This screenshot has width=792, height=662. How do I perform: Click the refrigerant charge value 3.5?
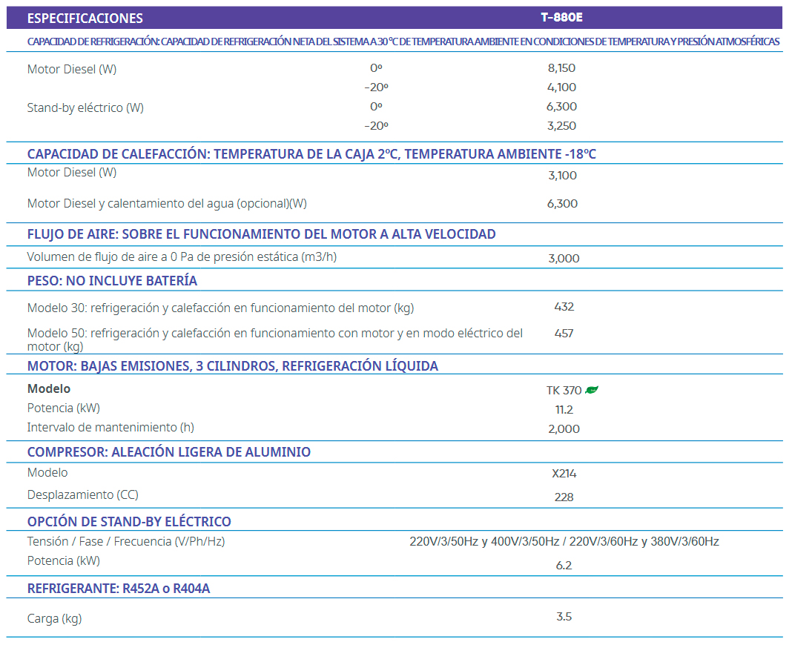(x=564, y=617)
